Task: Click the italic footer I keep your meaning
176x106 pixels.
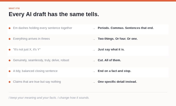Action: pyautogui.click(x=49, y=98)
